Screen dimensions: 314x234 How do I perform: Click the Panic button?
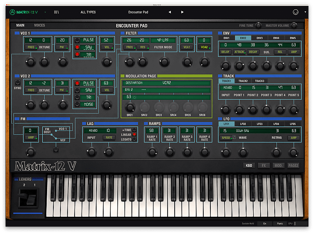279,223
